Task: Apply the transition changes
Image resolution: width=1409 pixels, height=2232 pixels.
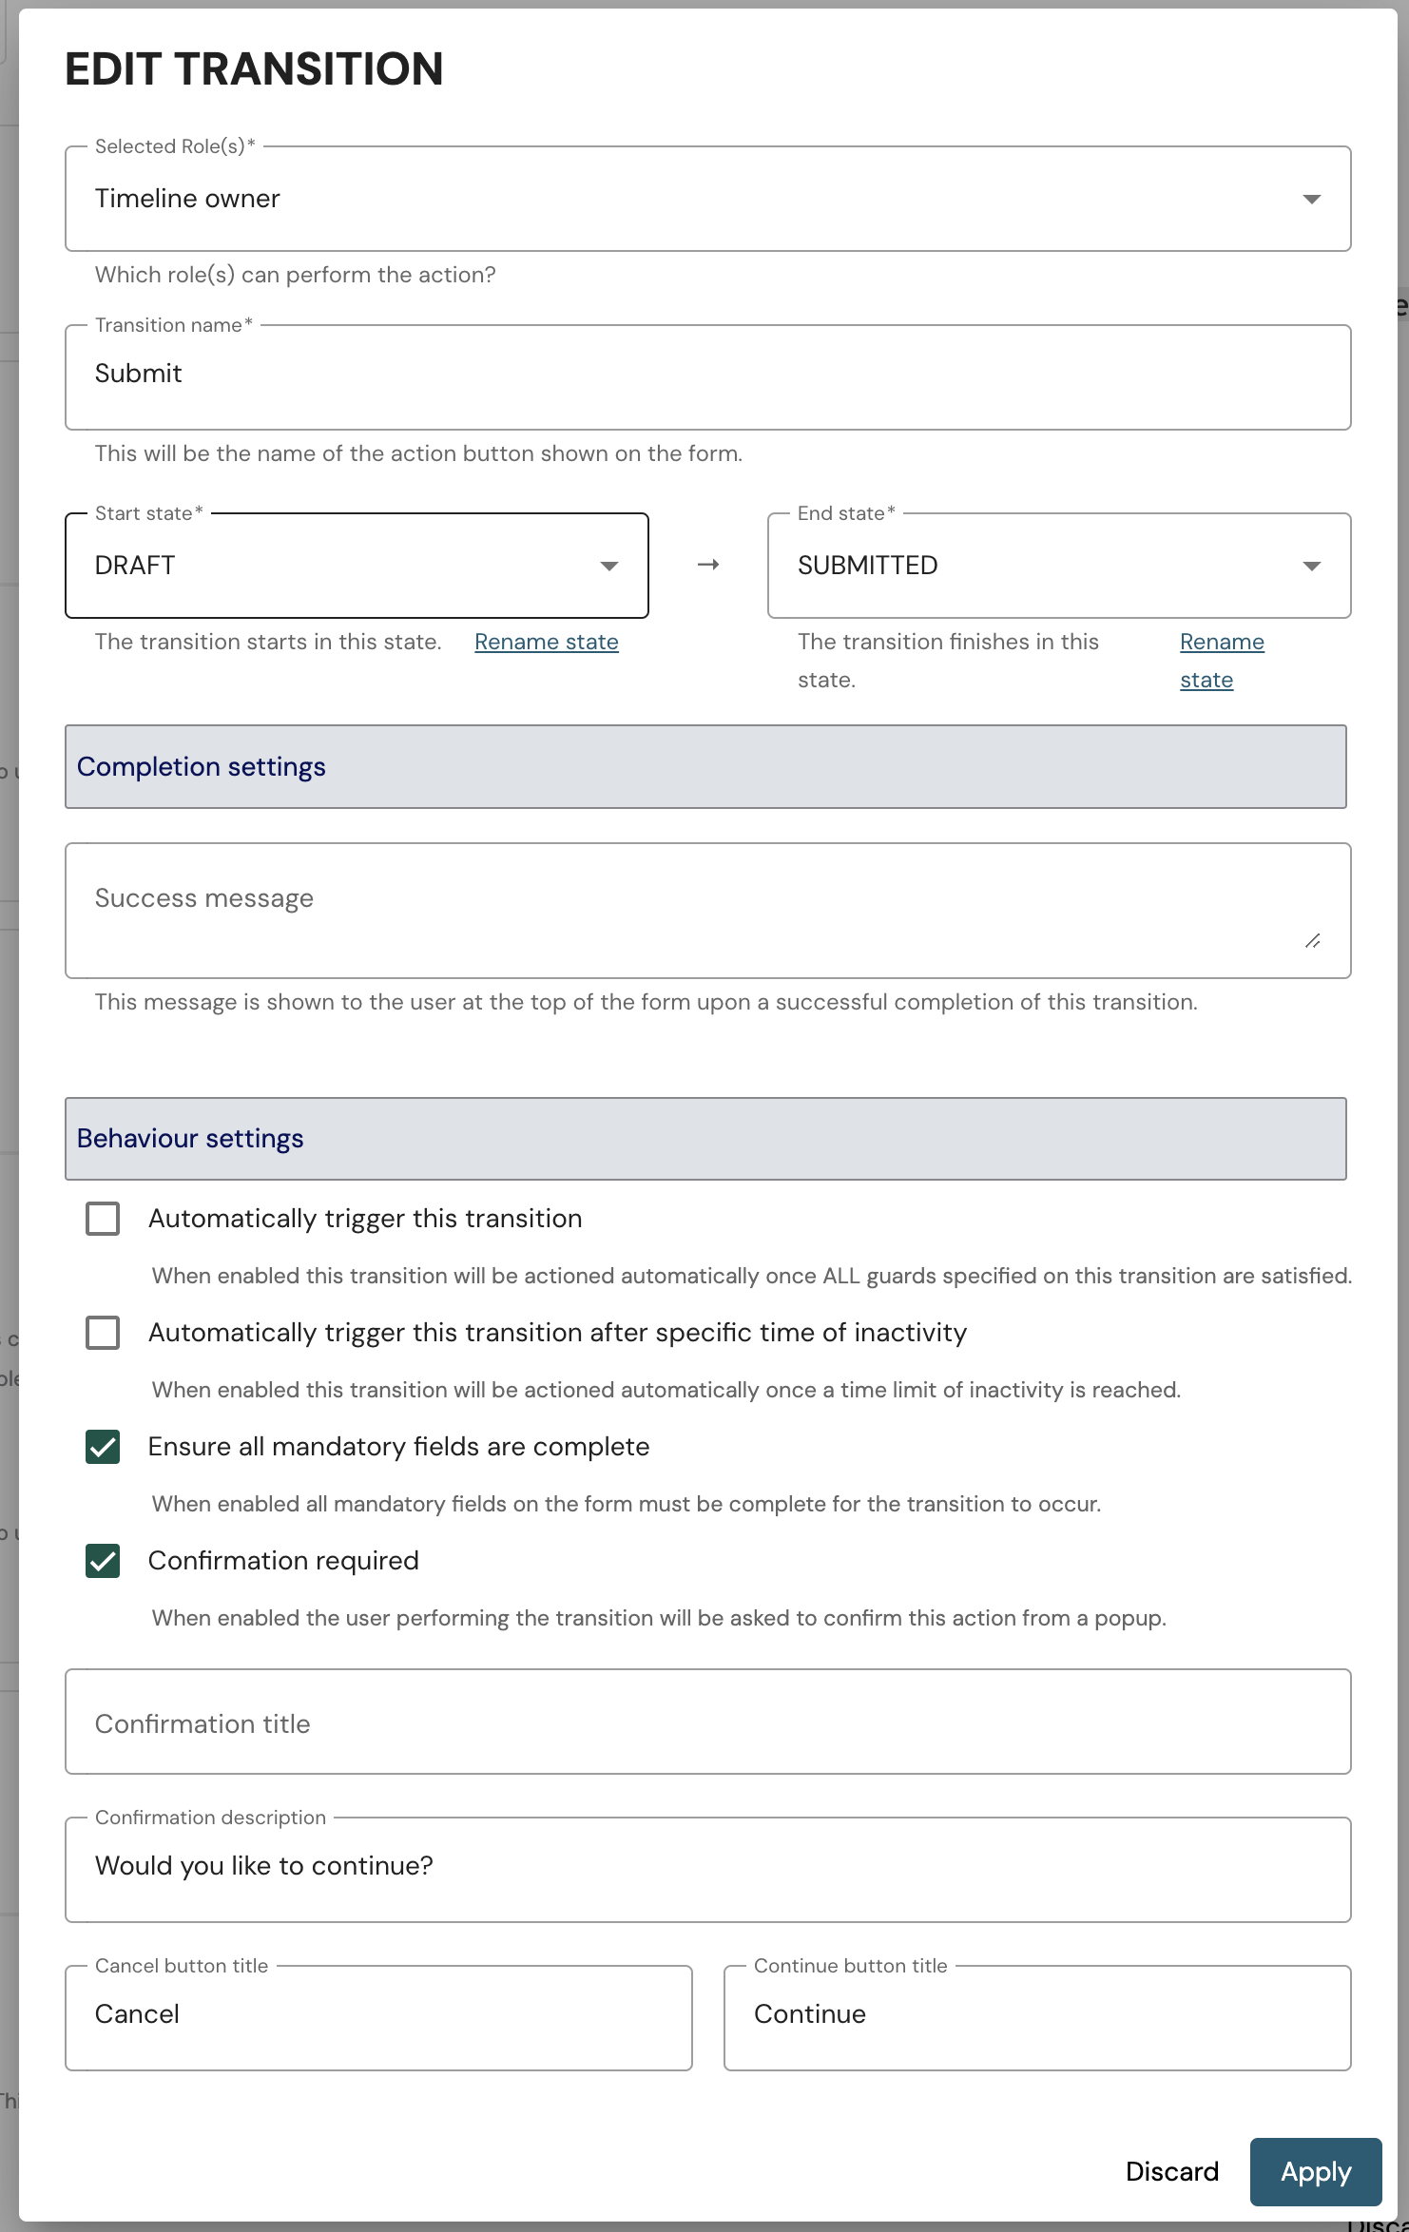Action: tap(1316, 2172)
